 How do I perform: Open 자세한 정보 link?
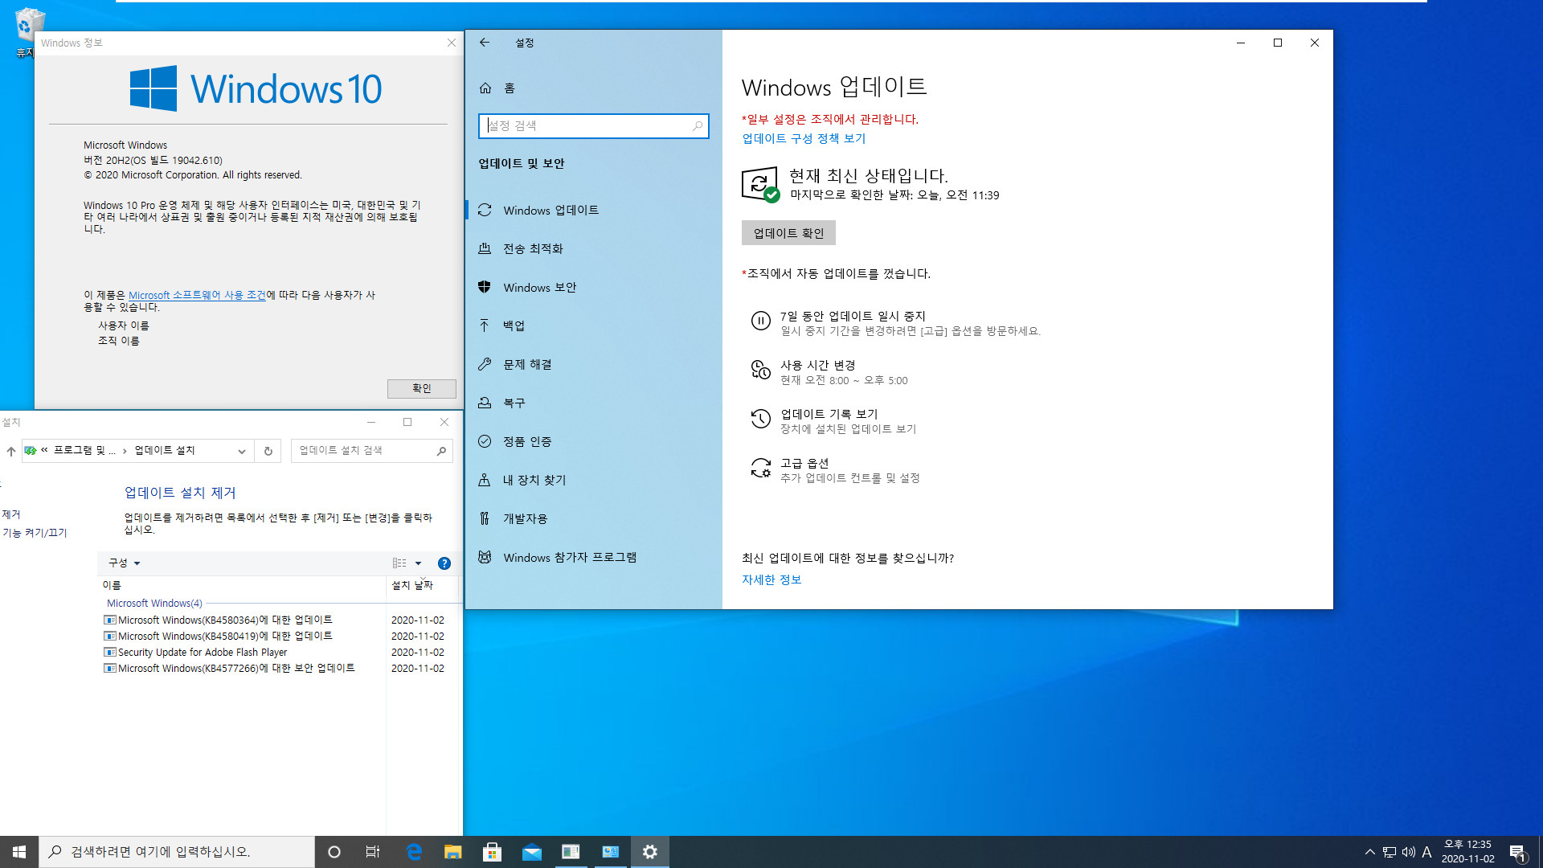(x=771, y=579)
